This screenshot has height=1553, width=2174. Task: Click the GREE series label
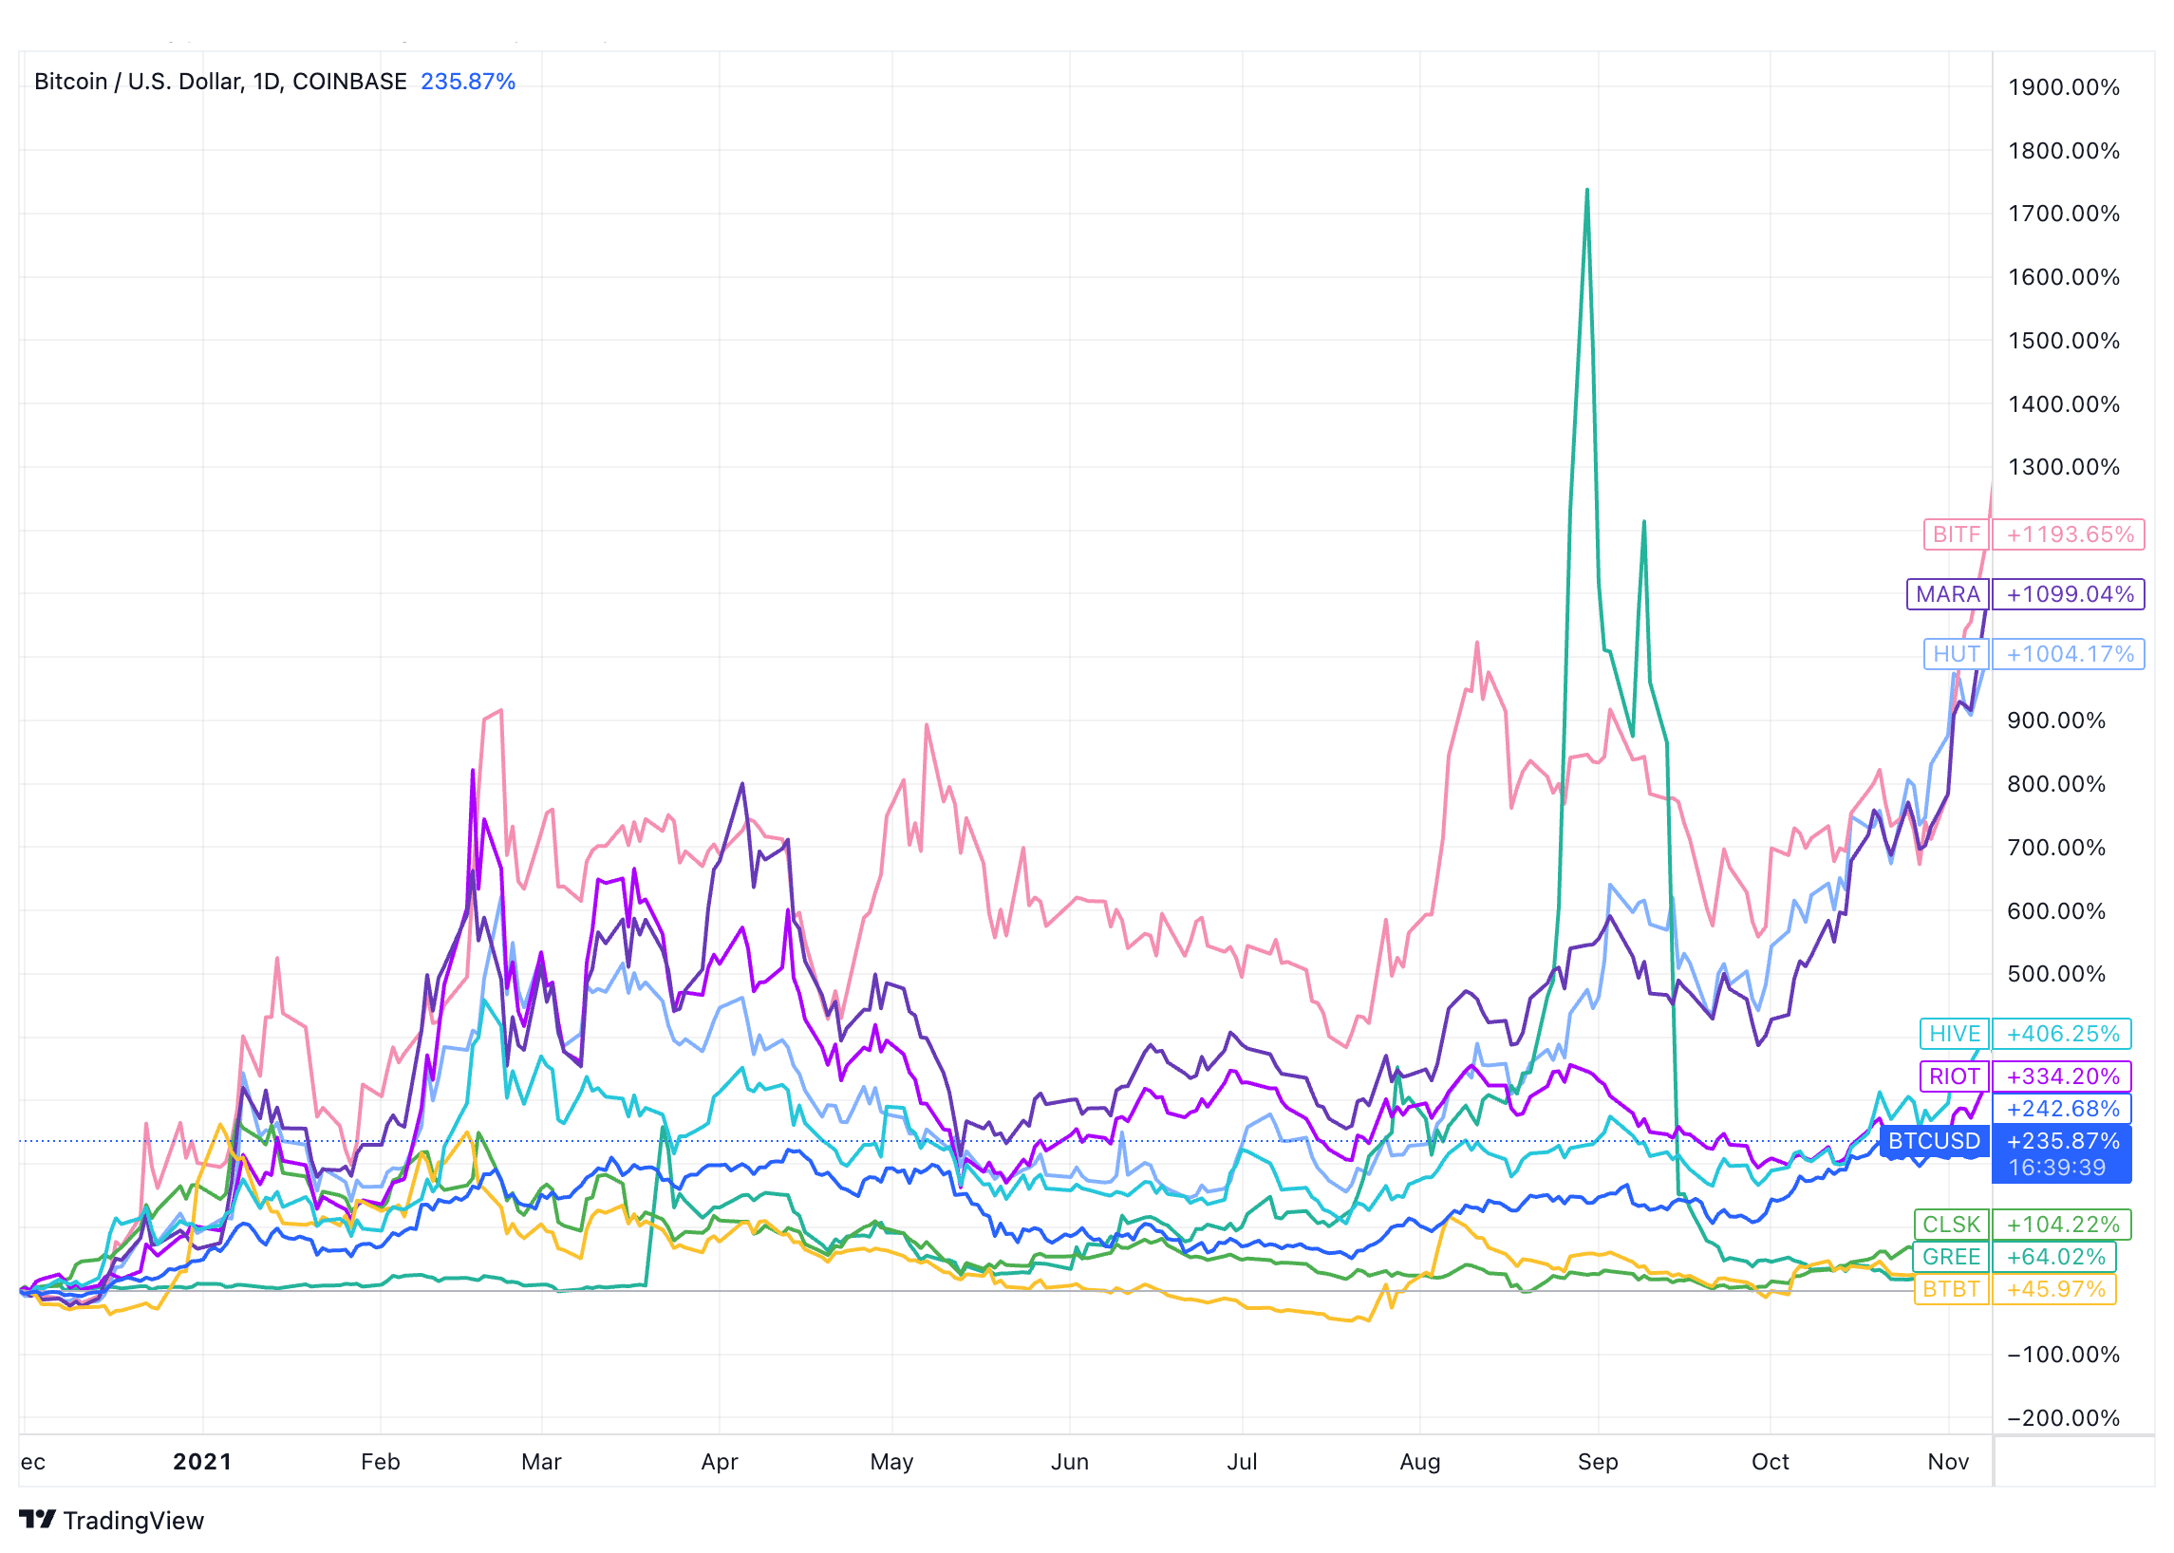point(1950,1257)
